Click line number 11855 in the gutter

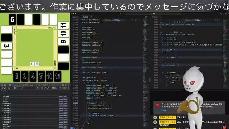click(x=75, y=103)
